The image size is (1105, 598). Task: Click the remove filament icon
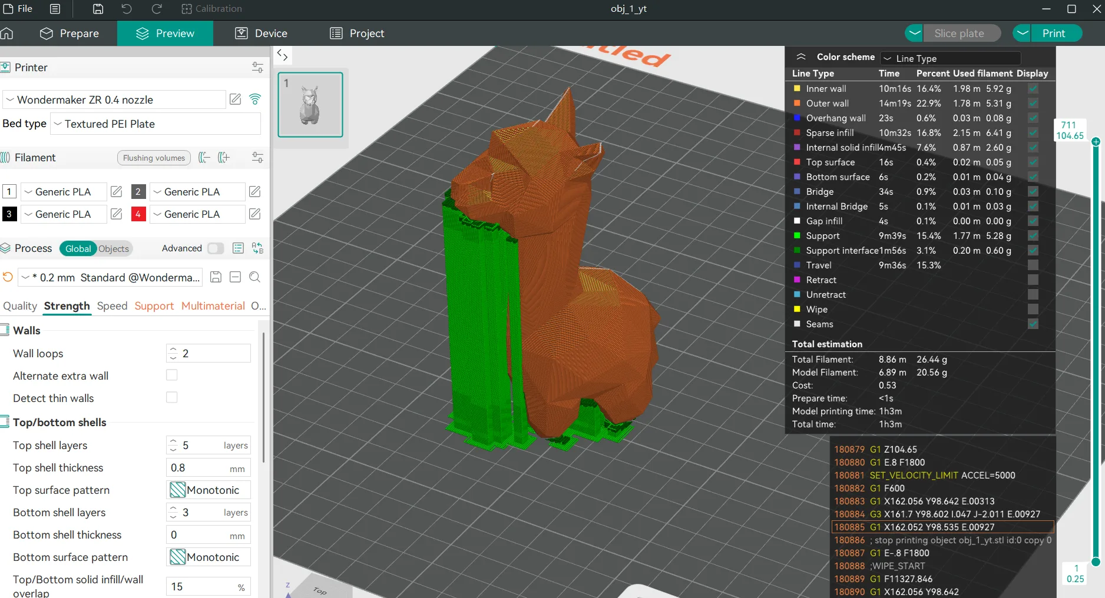[x=204, y=158]
